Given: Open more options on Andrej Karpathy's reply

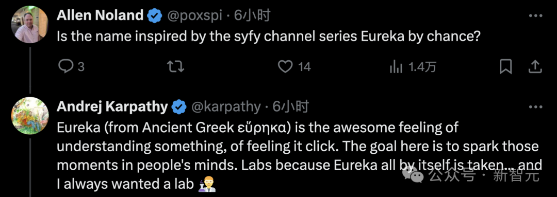Looking at the screenshot, I should [x=536, y=106].
